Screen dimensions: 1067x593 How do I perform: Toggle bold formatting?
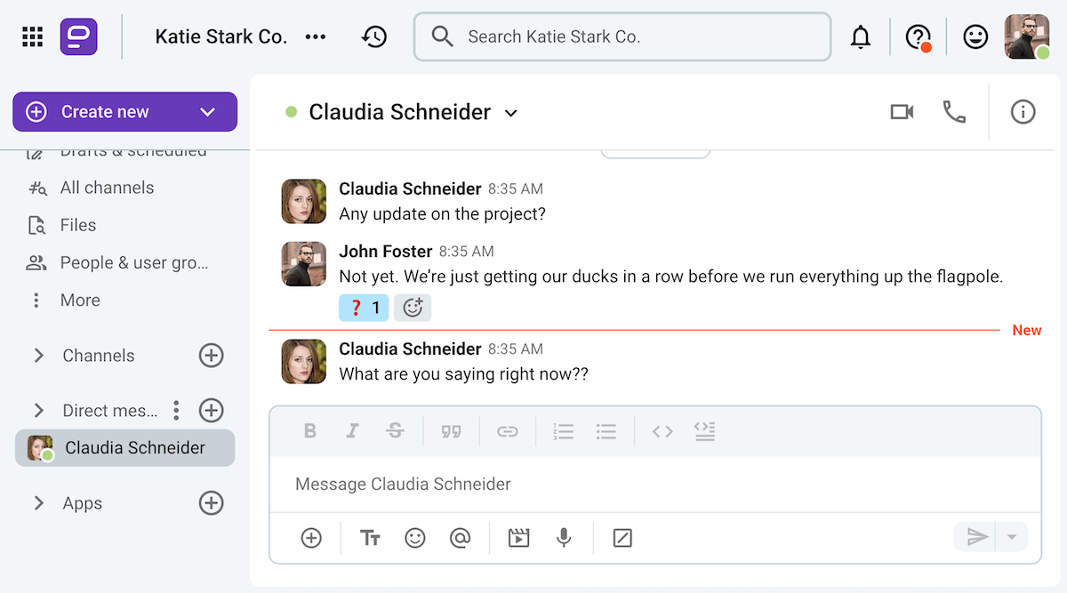pyautogui.click(x=310, y=430)
